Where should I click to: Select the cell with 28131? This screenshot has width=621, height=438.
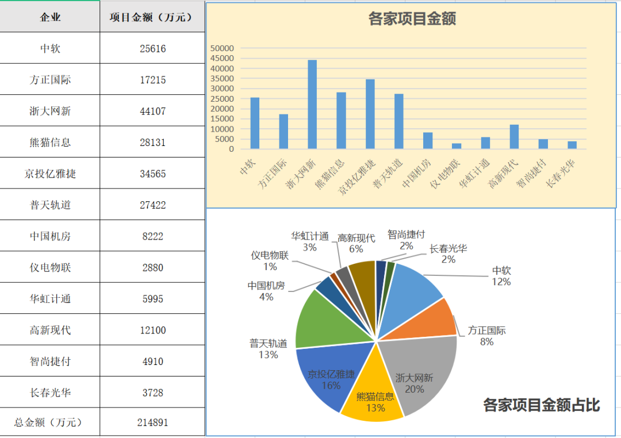point(152,142)
